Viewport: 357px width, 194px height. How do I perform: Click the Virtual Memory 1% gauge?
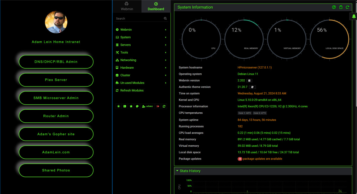point(287,39)
